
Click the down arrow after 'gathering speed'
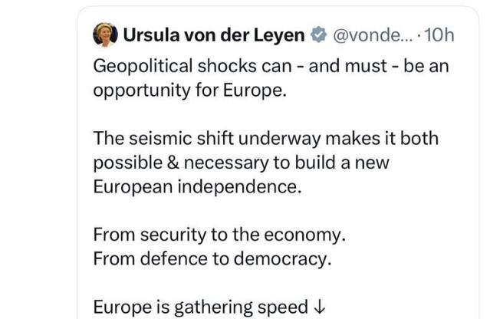click(x=319, y=307)
